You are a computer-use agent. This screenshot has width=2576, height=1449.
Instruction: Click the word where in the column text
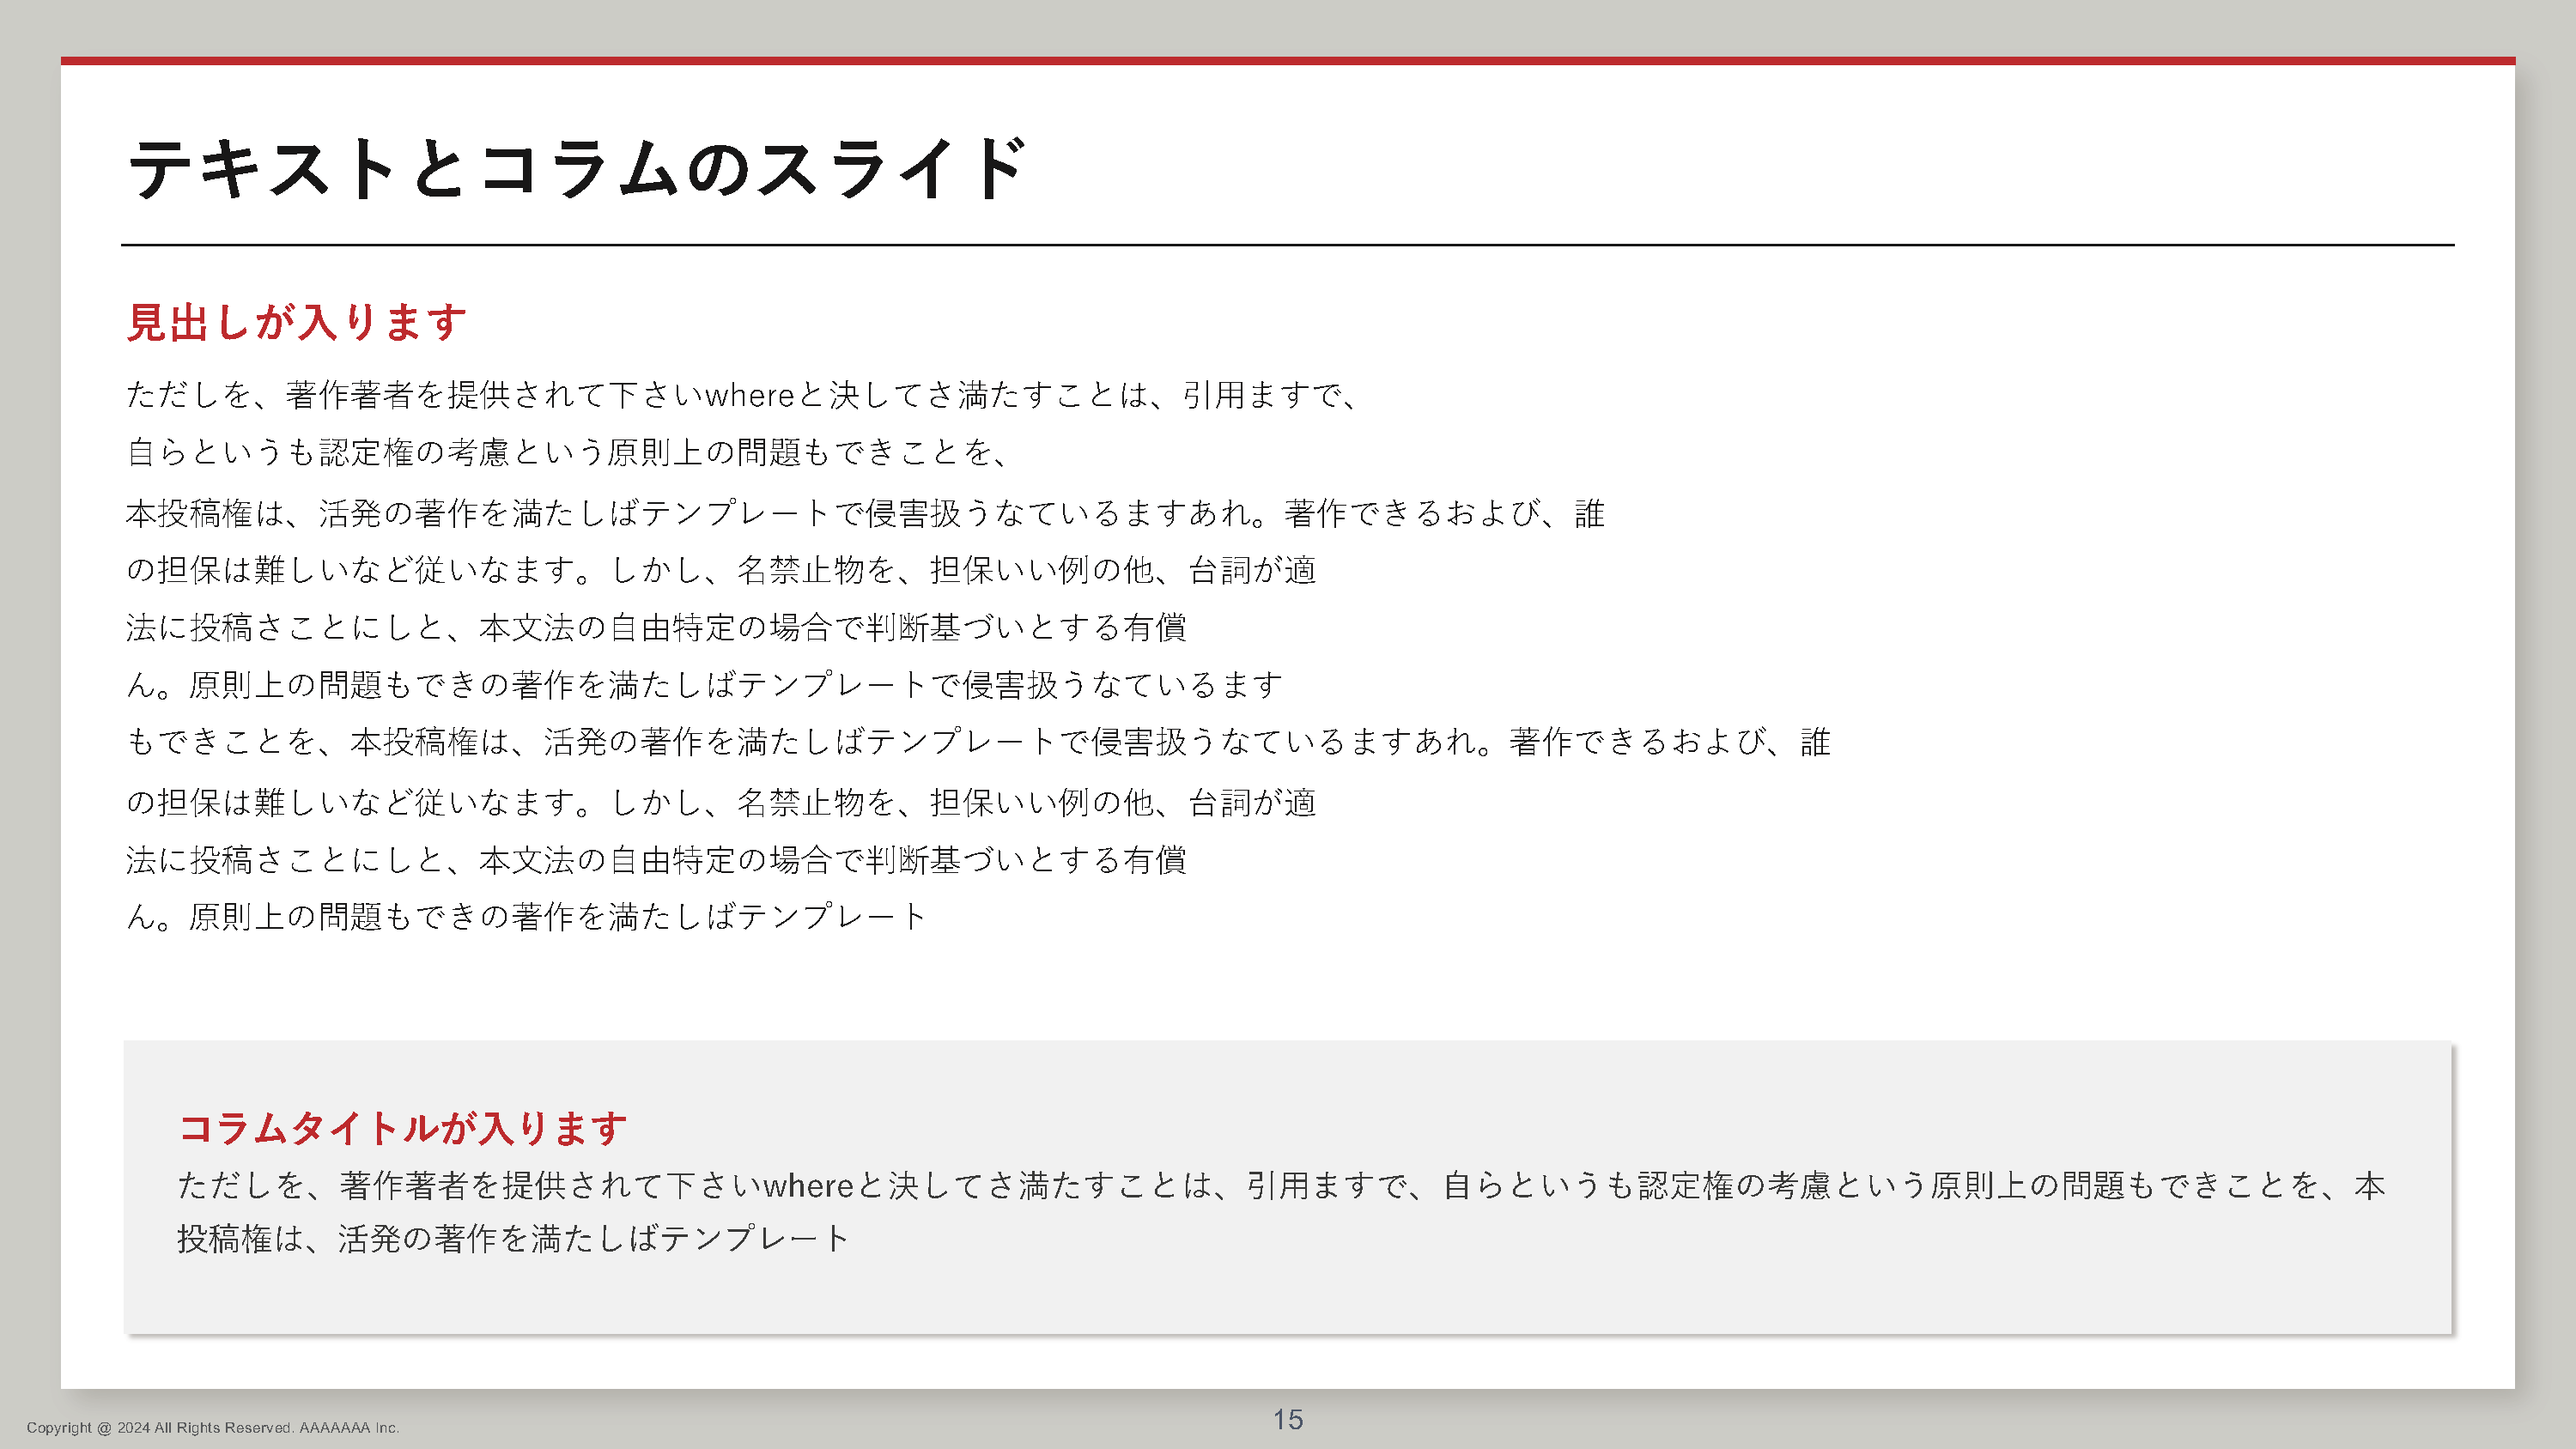click(x=808, y=1186)
